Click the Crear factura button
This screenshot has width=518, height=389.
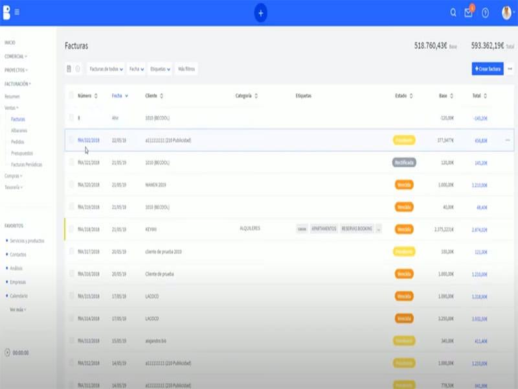tap(488, 69)
